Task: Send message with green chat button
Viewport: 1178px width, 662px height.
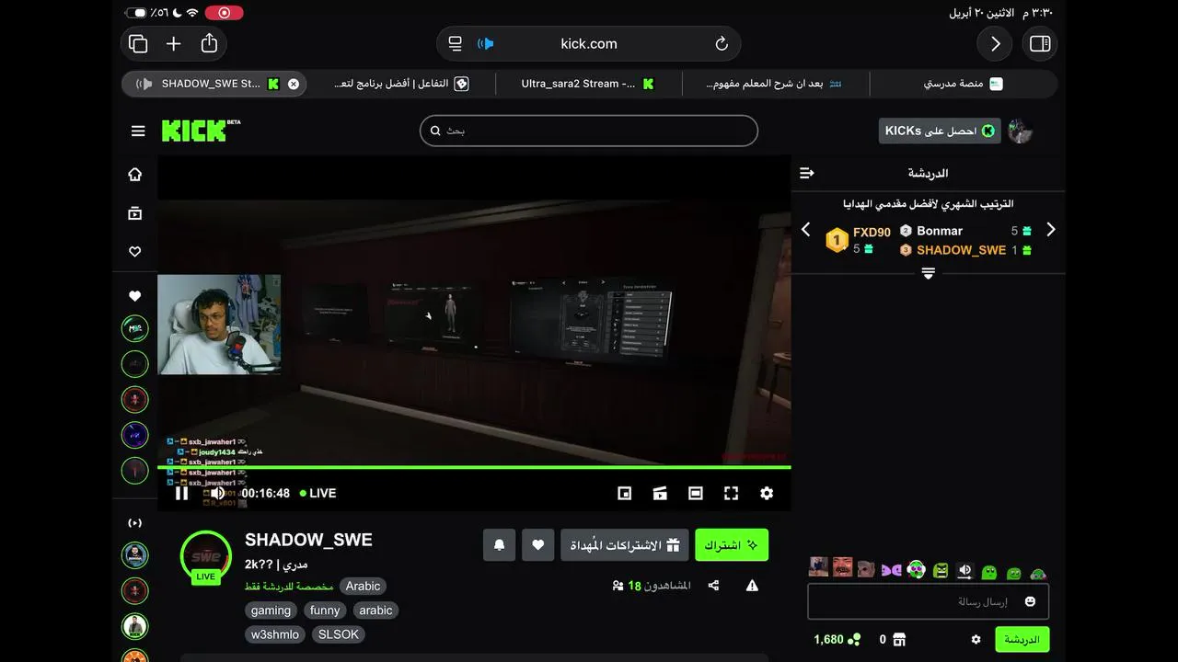Action: point(1022,639)
